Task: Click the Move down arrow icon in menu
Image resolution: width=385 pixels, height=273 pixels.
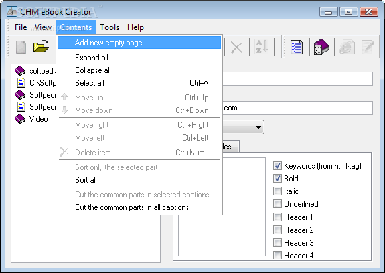Action: (64, 110)
